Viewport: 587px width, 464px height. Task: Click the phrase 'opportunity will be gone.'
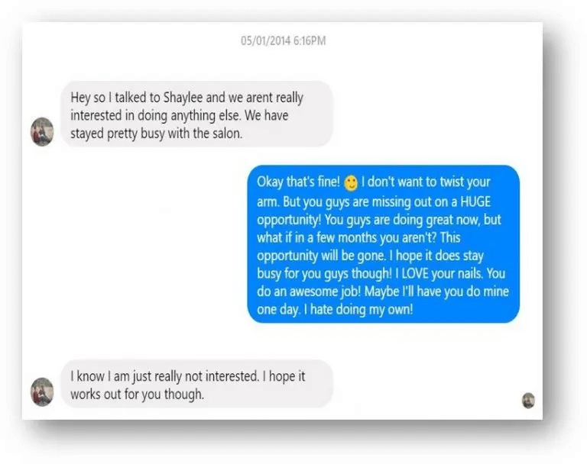[x=321, y=256]
